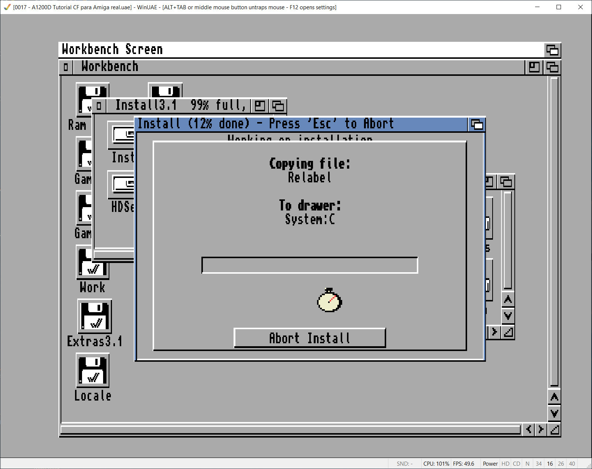Click the SND status entry
Viewport: 592px width, 469px height.
(405, 463)
